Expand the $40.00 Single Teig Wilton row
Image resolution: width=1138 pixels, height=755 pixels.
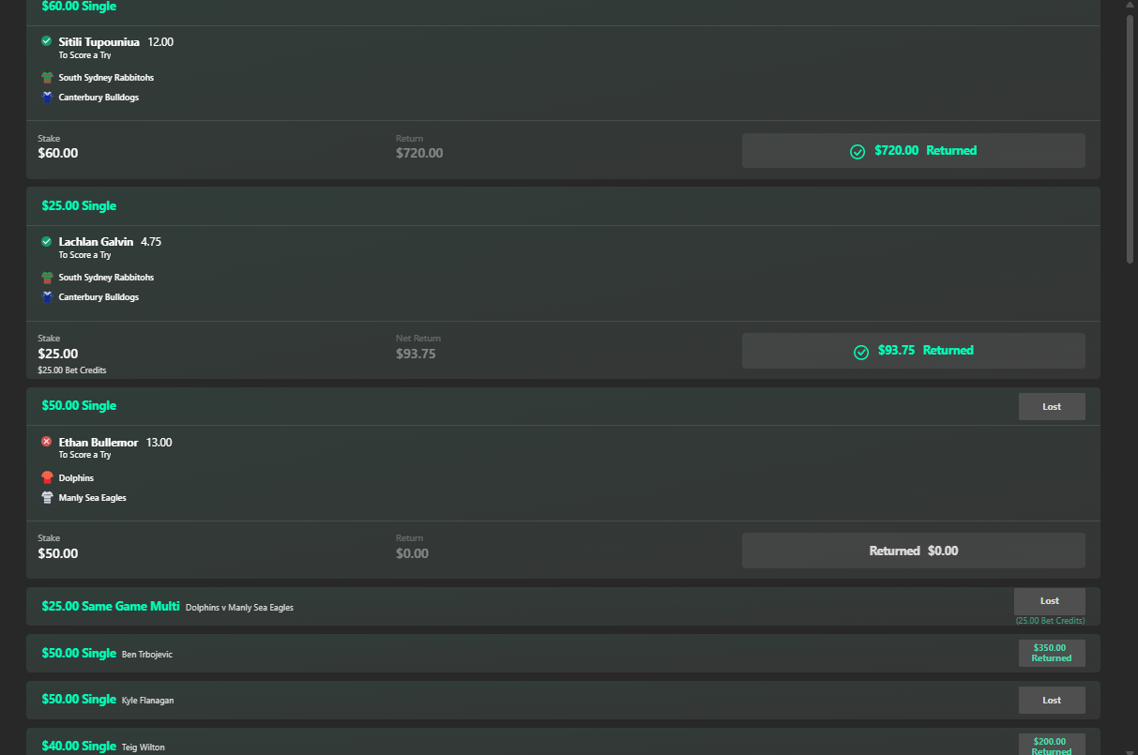pyautogui.click(x=563, y=742)
